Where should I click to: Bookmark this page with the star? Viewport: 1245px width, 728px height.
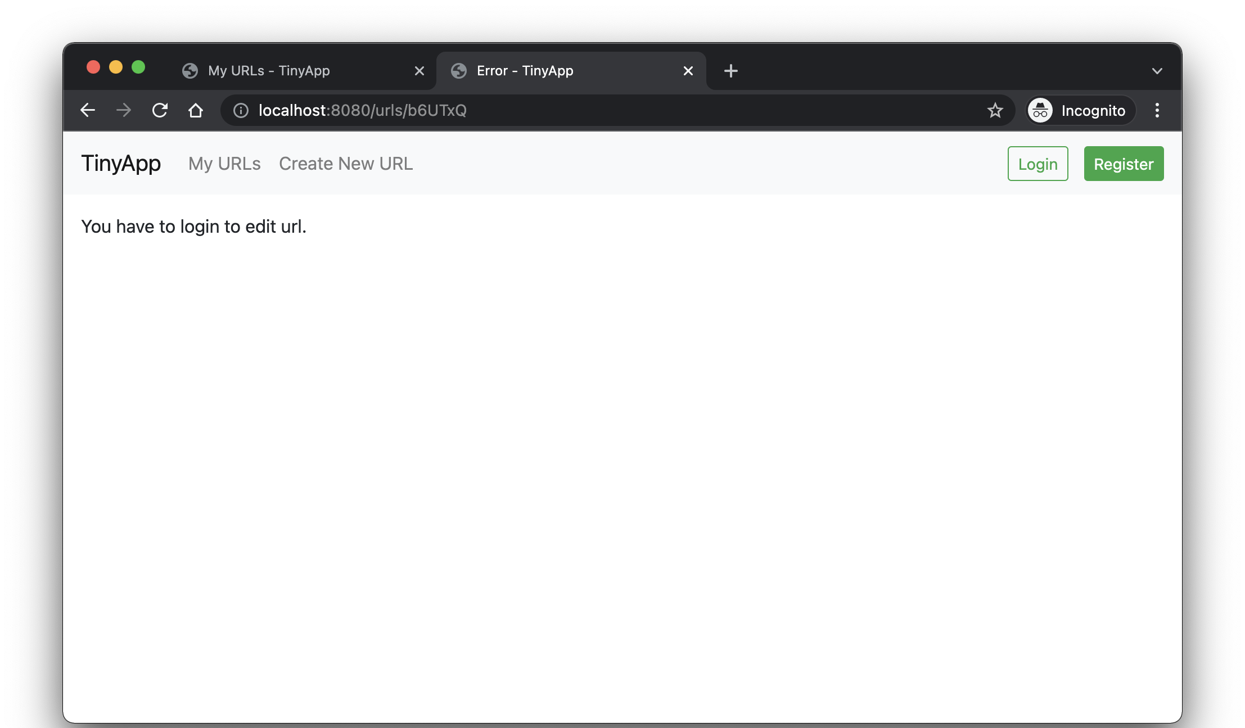tap(995, 111)
